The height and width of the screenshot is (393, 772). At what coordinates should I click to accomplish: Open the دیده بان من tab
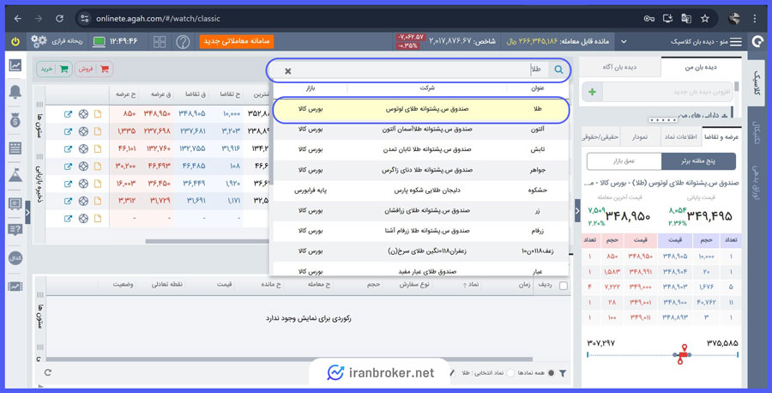[x=701, y=68]
